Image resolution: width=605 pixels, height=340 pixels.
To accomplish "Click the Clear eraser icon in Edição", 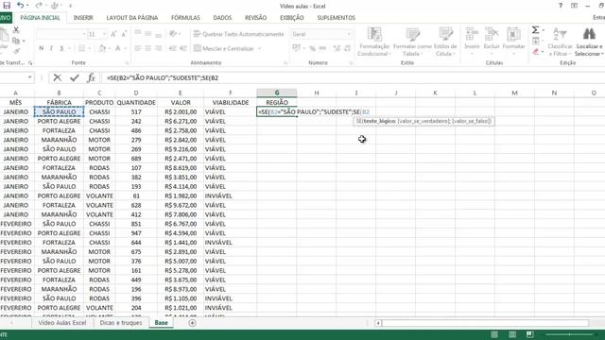I will 536,52.
